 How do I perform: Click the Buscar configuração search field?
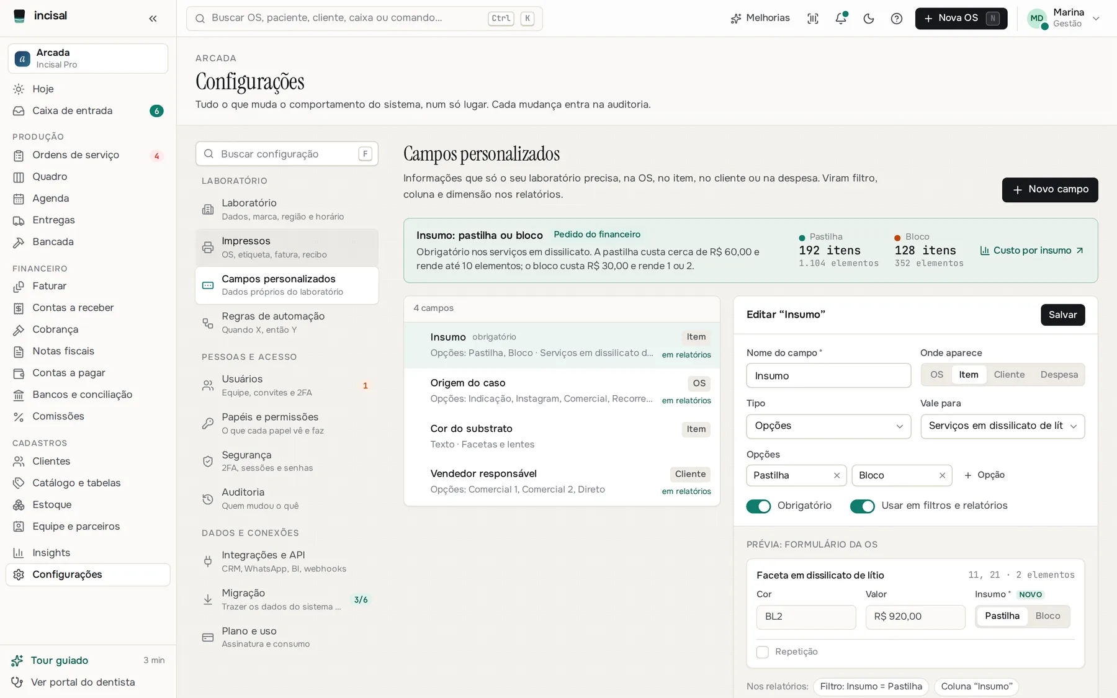[287, 154]
